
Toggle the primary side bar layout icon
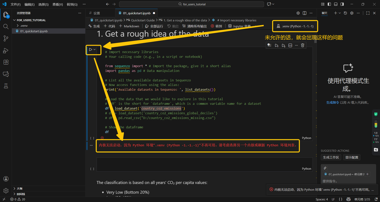click(329, 4)
